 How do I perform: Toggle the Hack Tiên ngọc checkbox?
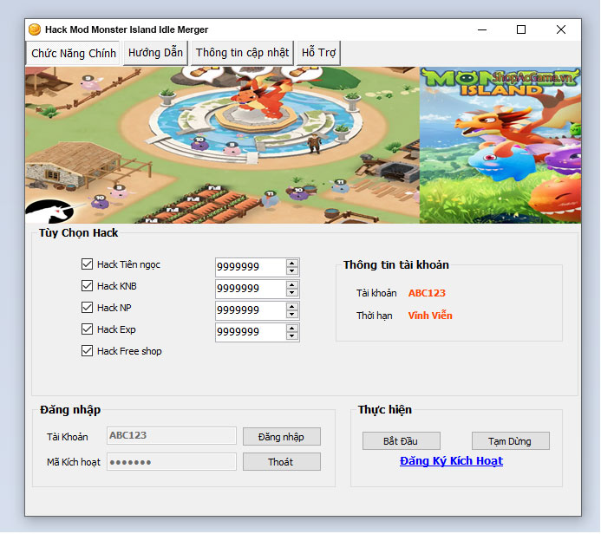click(87, 264)
